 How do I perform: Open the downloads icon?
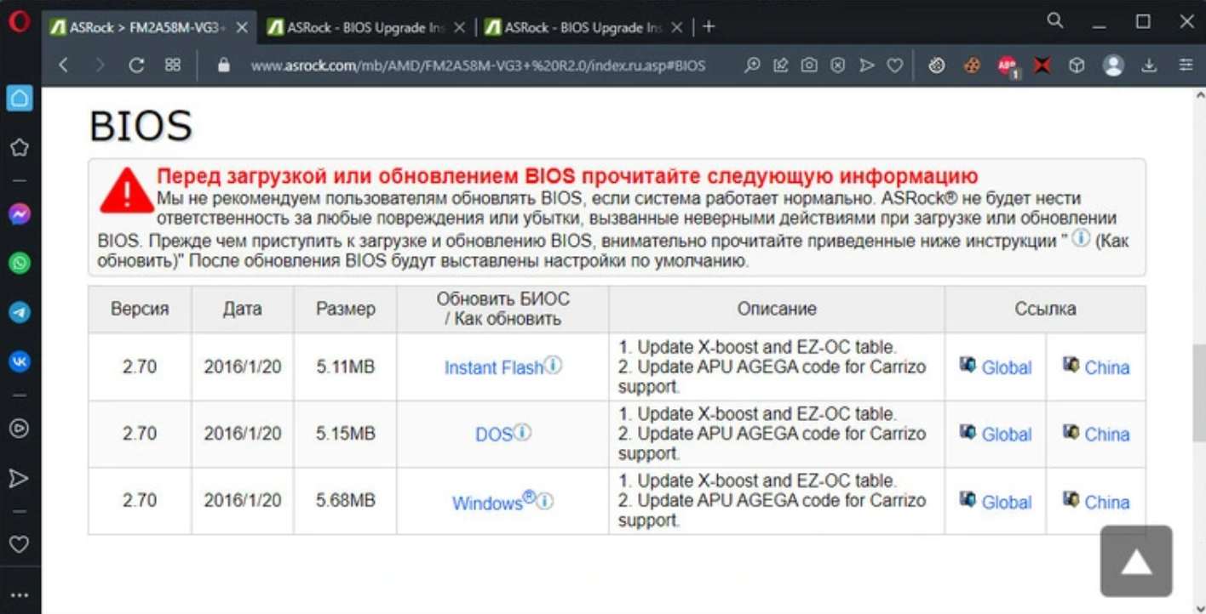click(x=1149, y=65)
